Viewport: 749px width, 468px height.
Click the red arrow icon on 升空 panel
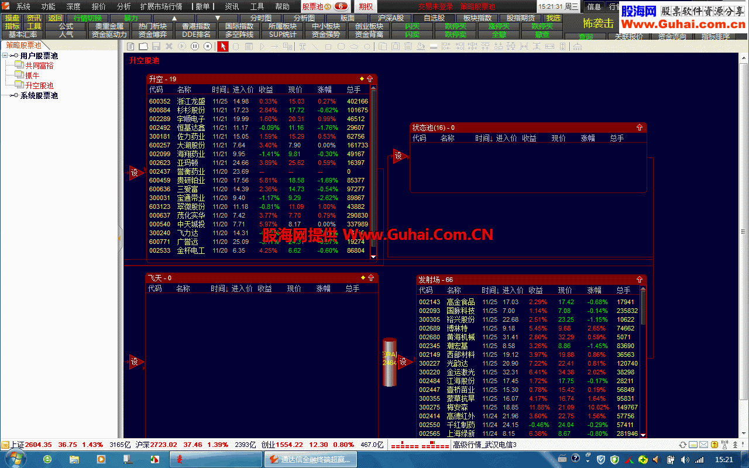pyautogui.click(x=370, y=79)
